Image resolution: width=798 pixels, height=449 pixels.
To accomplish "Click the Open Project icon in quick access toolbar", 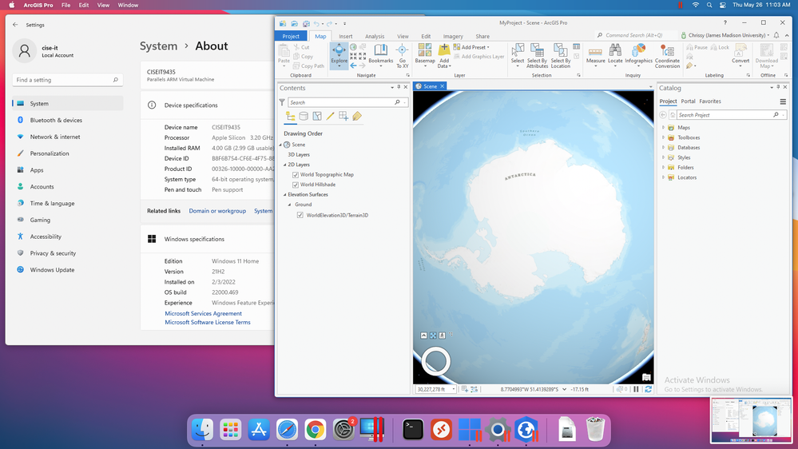I will [294, 23].
